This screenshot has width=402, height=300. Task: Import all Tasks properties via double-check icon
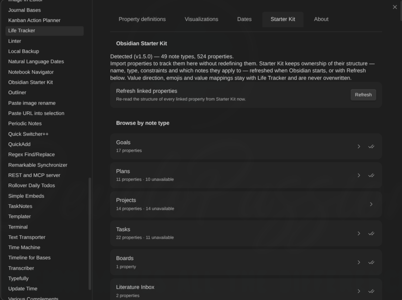point(371,233)
